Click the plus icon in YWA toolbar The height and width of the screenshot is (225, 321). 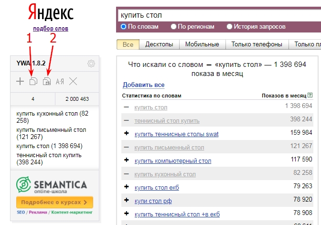[20, 82]
